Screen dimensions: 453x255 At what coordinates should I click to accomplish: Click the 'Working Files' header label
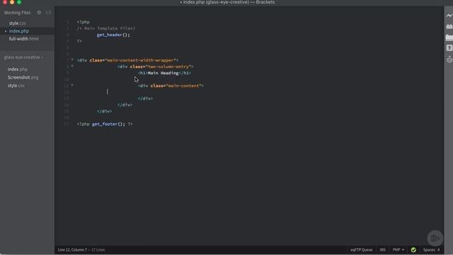click(x=17, y=13)
